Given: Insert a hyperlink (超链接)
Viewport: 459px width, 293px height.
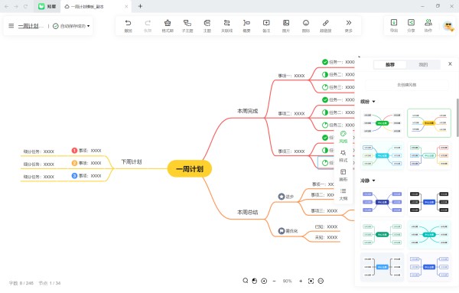Looking at the screenshot, I should pos(326,26).
